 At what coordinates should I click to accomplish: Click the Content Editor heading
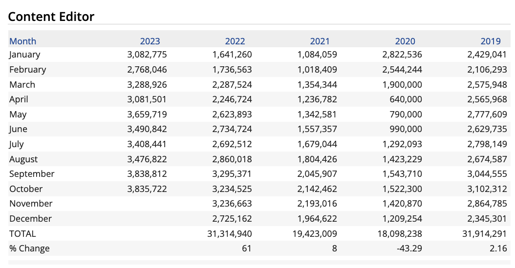click(51, 17)
